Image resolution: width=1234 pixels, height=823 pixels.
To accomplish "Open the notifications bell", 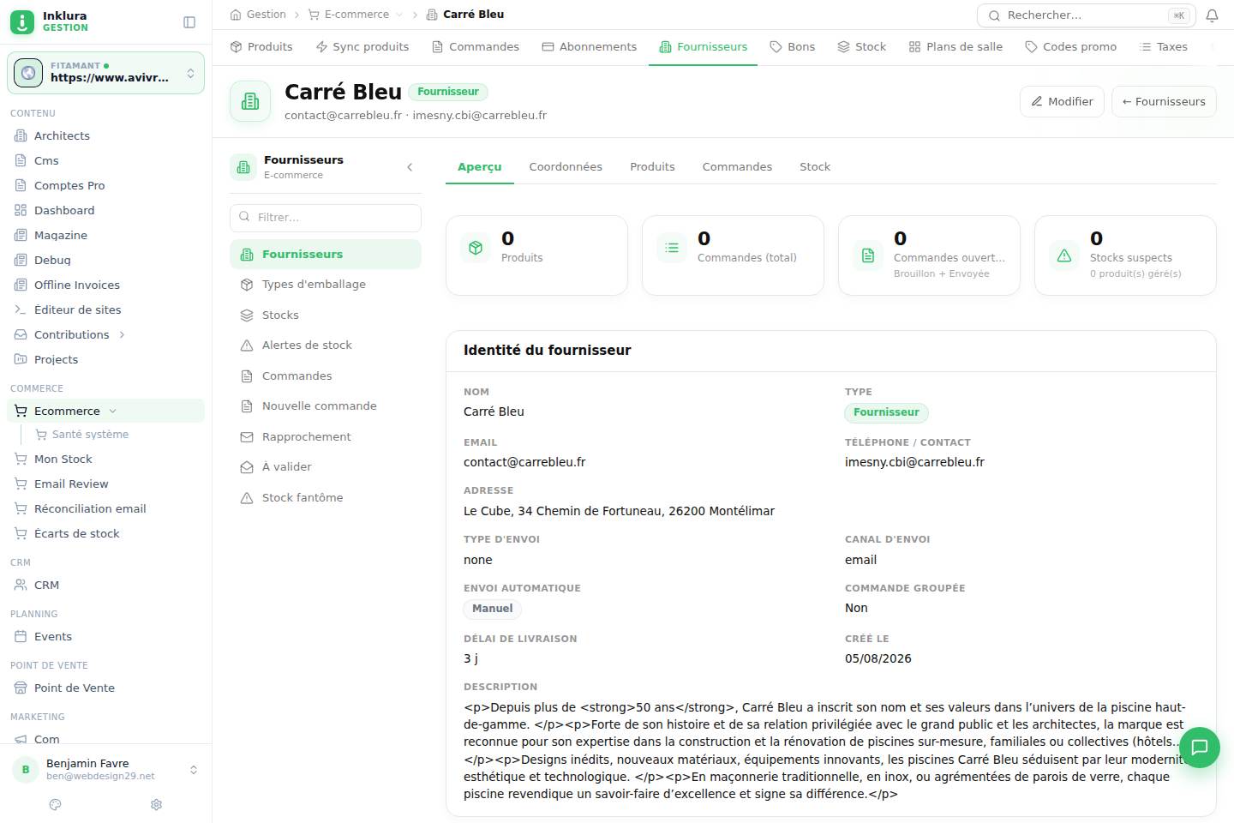I will tap(1212, 15).
